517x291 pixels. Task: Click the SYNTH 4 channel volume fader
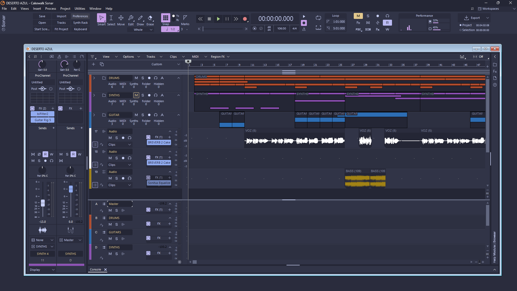[x=43, y=203]
